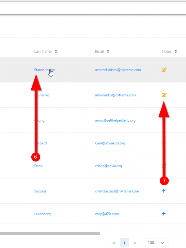Open the Levenberg contact record

[42, 214]
